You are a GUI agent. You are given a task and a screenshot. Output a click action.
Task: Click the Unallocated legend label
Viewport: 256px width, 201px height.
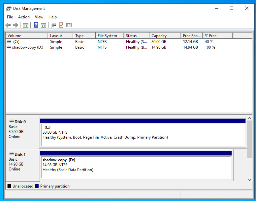(x=23, y=186)
